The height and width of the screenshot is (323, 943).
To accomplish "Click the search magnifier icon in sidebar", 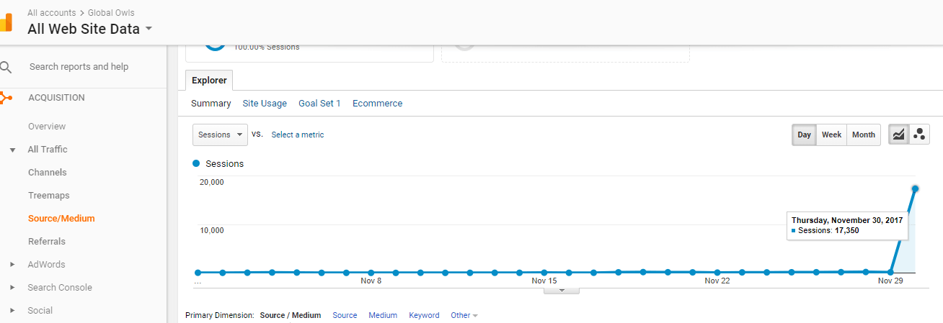I will point(6,68).
